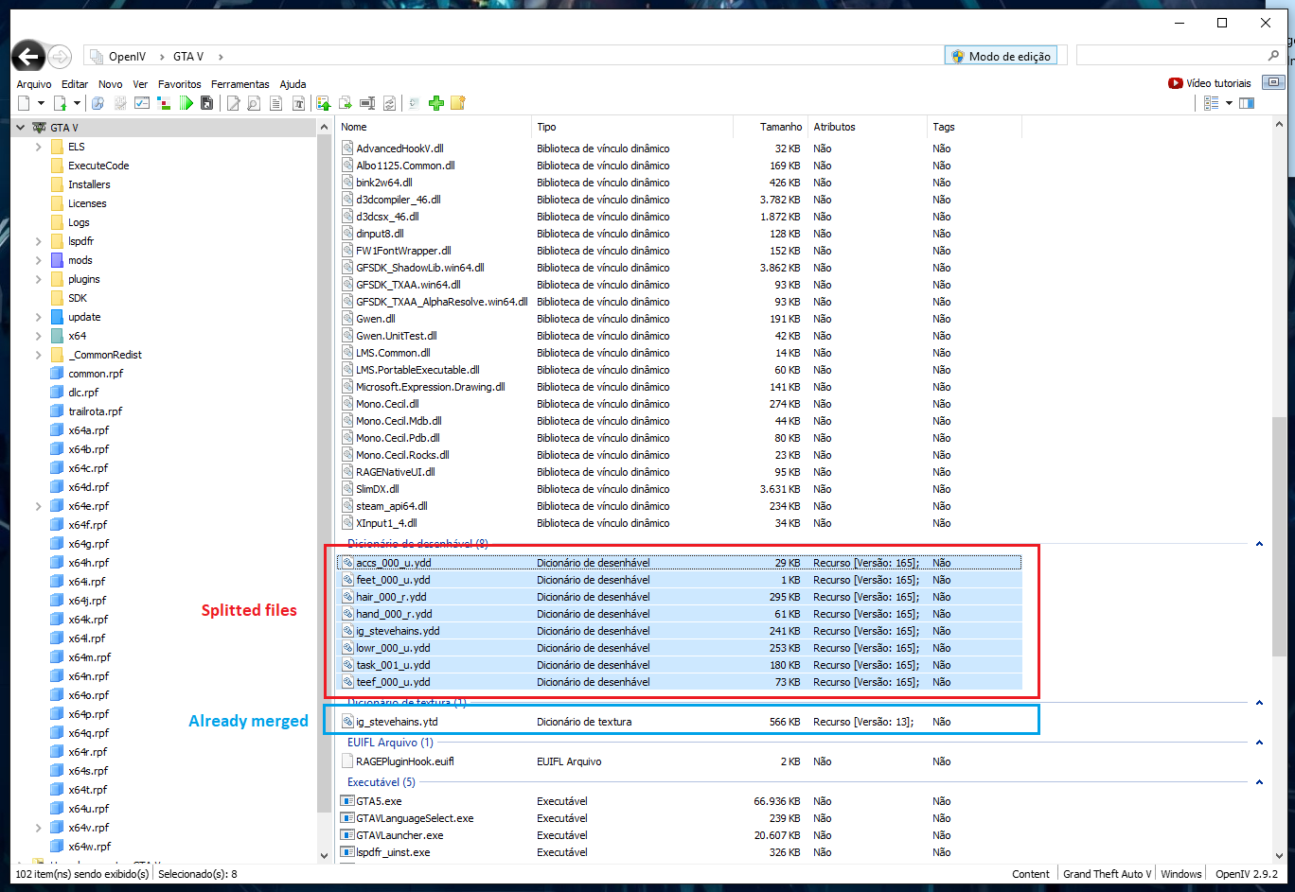1295x892 pixels.
Task: Open the import dropdown arrow
Action: (77, 103)
